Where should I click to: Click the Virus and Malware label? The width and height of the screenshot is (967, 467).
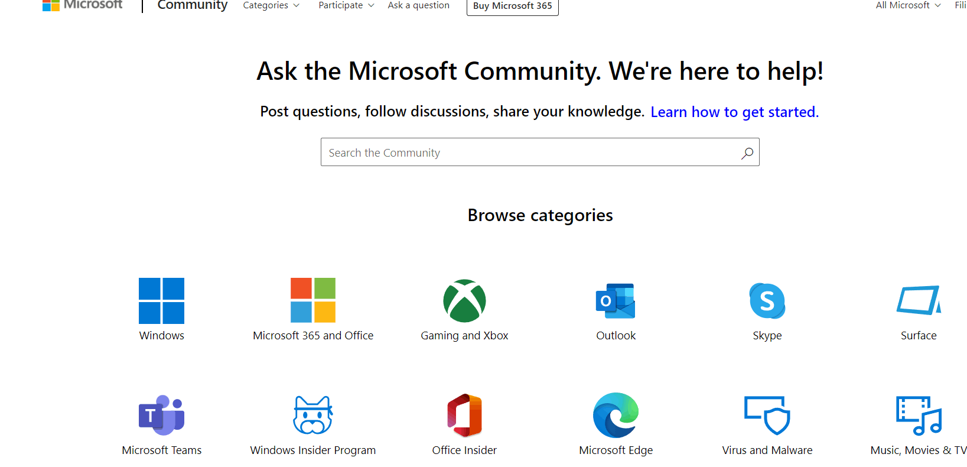(x=767, y=450)
